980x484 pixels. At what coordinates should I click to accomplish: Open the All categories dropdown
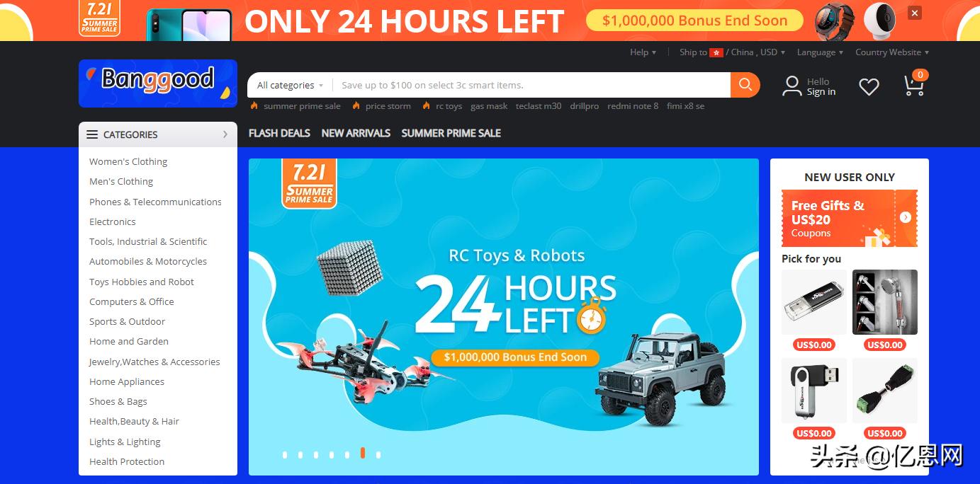(290, 85)
